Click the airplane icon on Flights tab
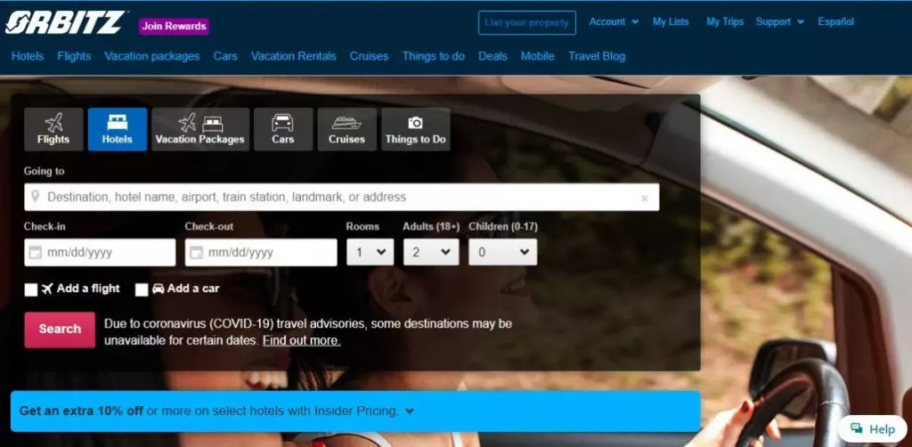The image size is (912, 447). [53, 123]
